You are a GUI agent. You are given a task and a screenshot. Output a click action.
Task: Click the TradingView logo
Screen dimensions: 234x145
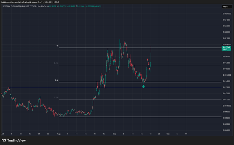(x=14, y=141)
